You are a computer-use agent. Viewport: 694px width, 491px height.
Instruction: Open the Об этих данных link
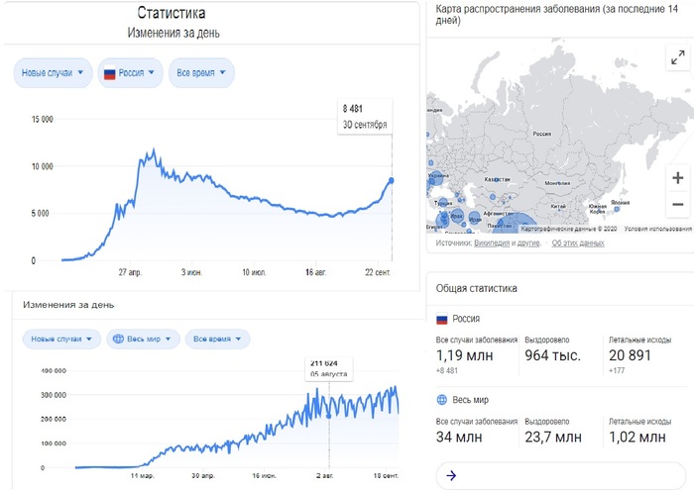click(x=577, y=243)
